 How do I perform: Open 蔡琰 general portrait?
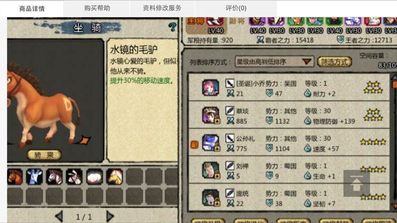click(210, 115)
